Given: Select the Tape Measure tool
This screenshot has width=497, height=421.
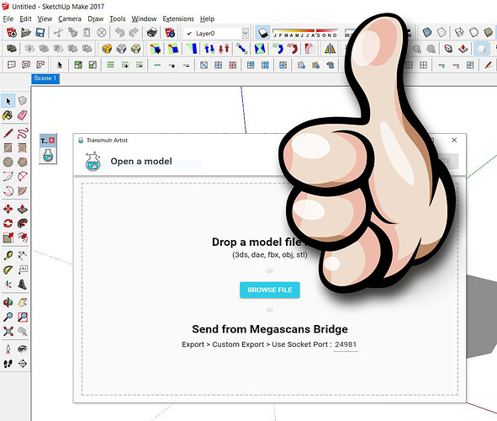Looking at the screenshot, I should tap(8, 256).
